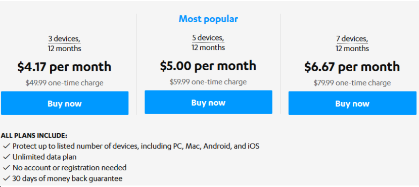Viewport: 419px width, 187px height.
Task: Click the $4.17 per month price
Action: click(64, 67)
